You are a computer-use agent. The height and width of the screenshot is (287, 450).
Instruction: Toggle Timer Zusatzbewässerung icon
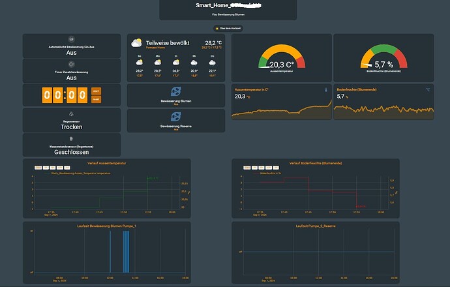pyautogui.click(x=72, y=64)
